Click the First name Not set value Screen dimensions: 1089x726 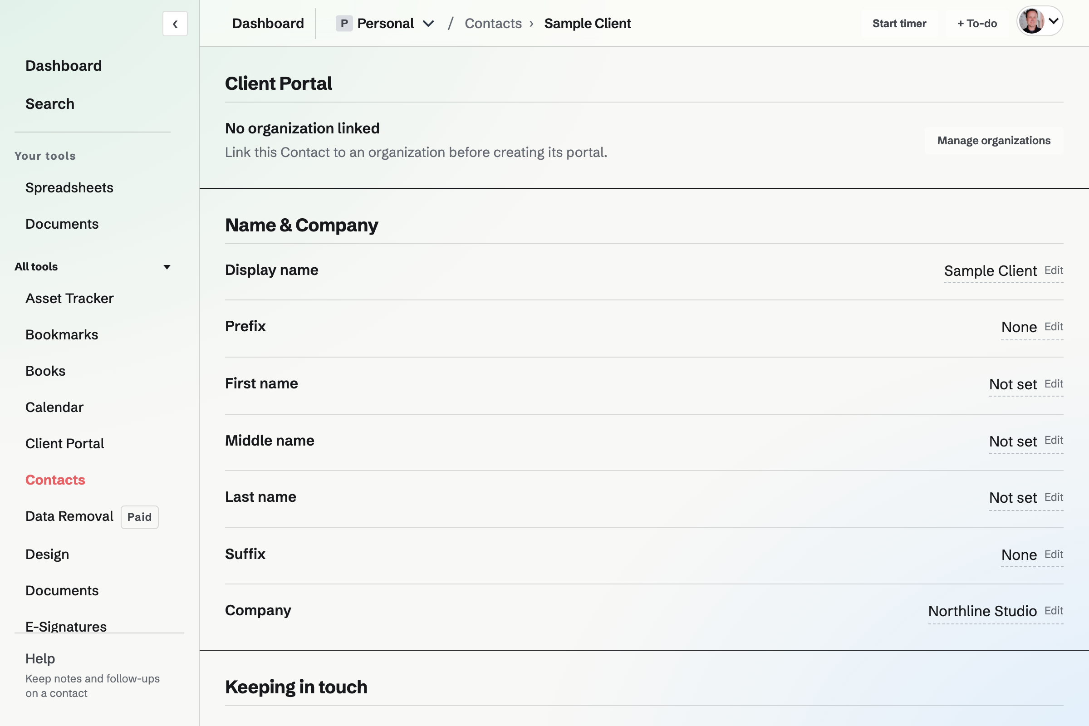[1013, 384]
